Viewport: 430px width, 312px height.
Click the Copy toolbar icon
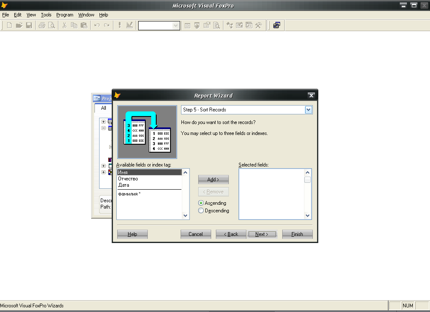click(74, 26)
